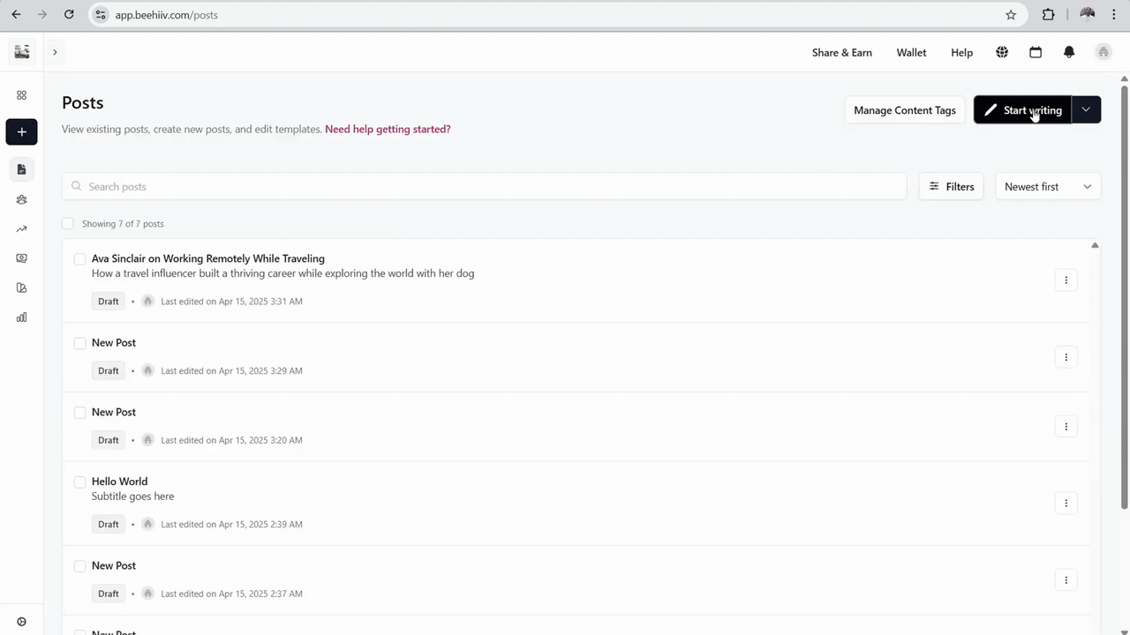Image resolution: width=1130 pixels, height=635 pixels.
Task: Click the globe icon in the header
Action: point(1002,52)
